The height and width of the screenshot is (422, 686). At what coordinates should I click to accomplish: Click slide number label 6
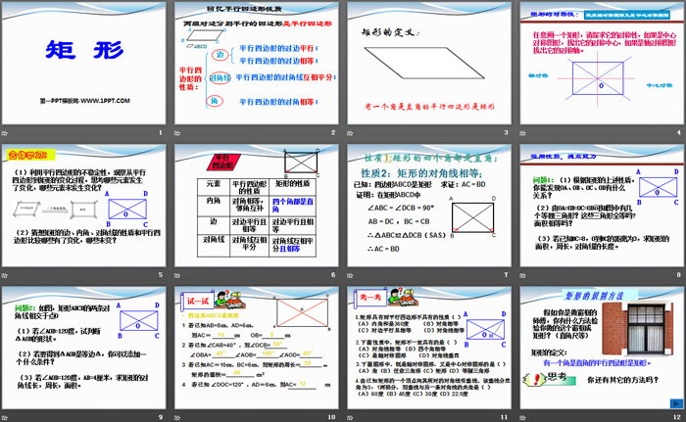[x=333, y=274]
